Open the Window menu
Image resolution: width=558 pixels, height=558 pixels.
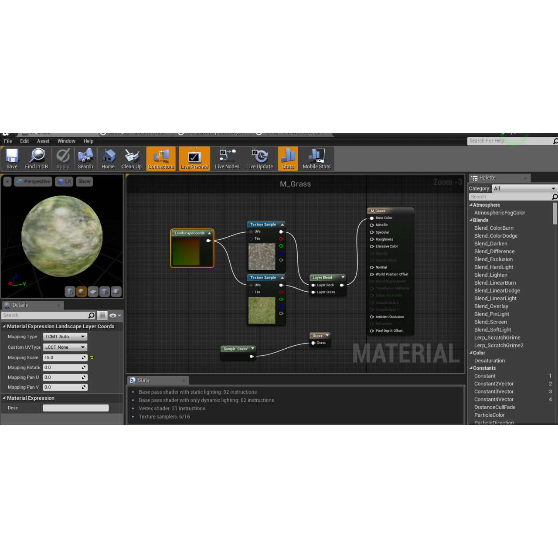pyautogui.click(x=66, y=141)
